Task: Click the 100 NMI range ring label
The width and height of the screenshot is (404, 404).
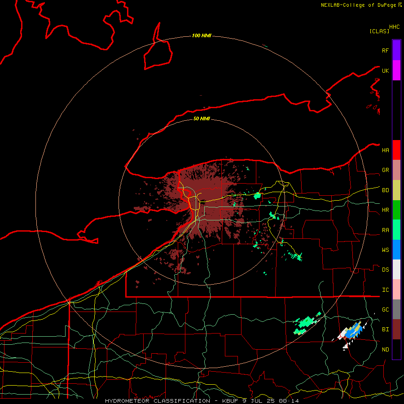Action: [202, 35]
